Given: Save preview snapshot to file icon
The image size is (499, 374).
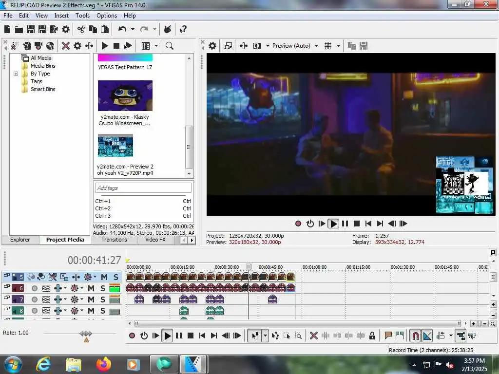Looking at the screenshot, I should (x=364, y=46).
